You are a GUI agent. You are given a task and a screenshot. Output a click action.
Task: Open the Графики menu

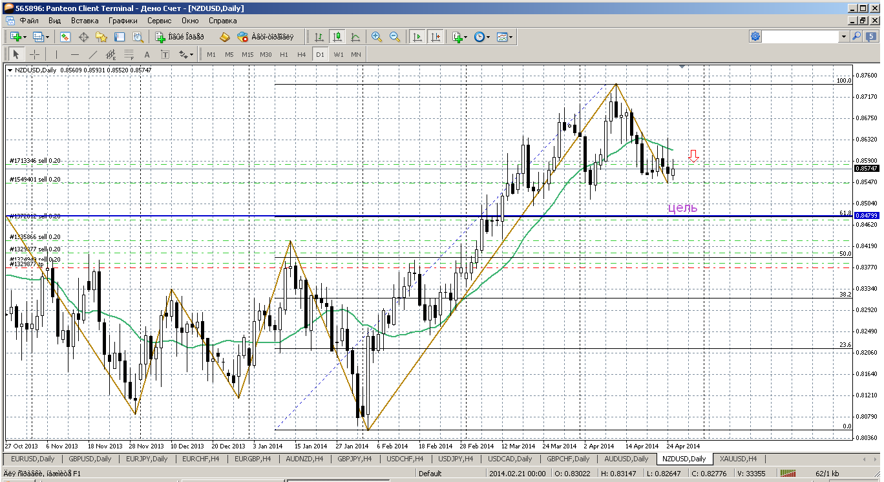122,21
